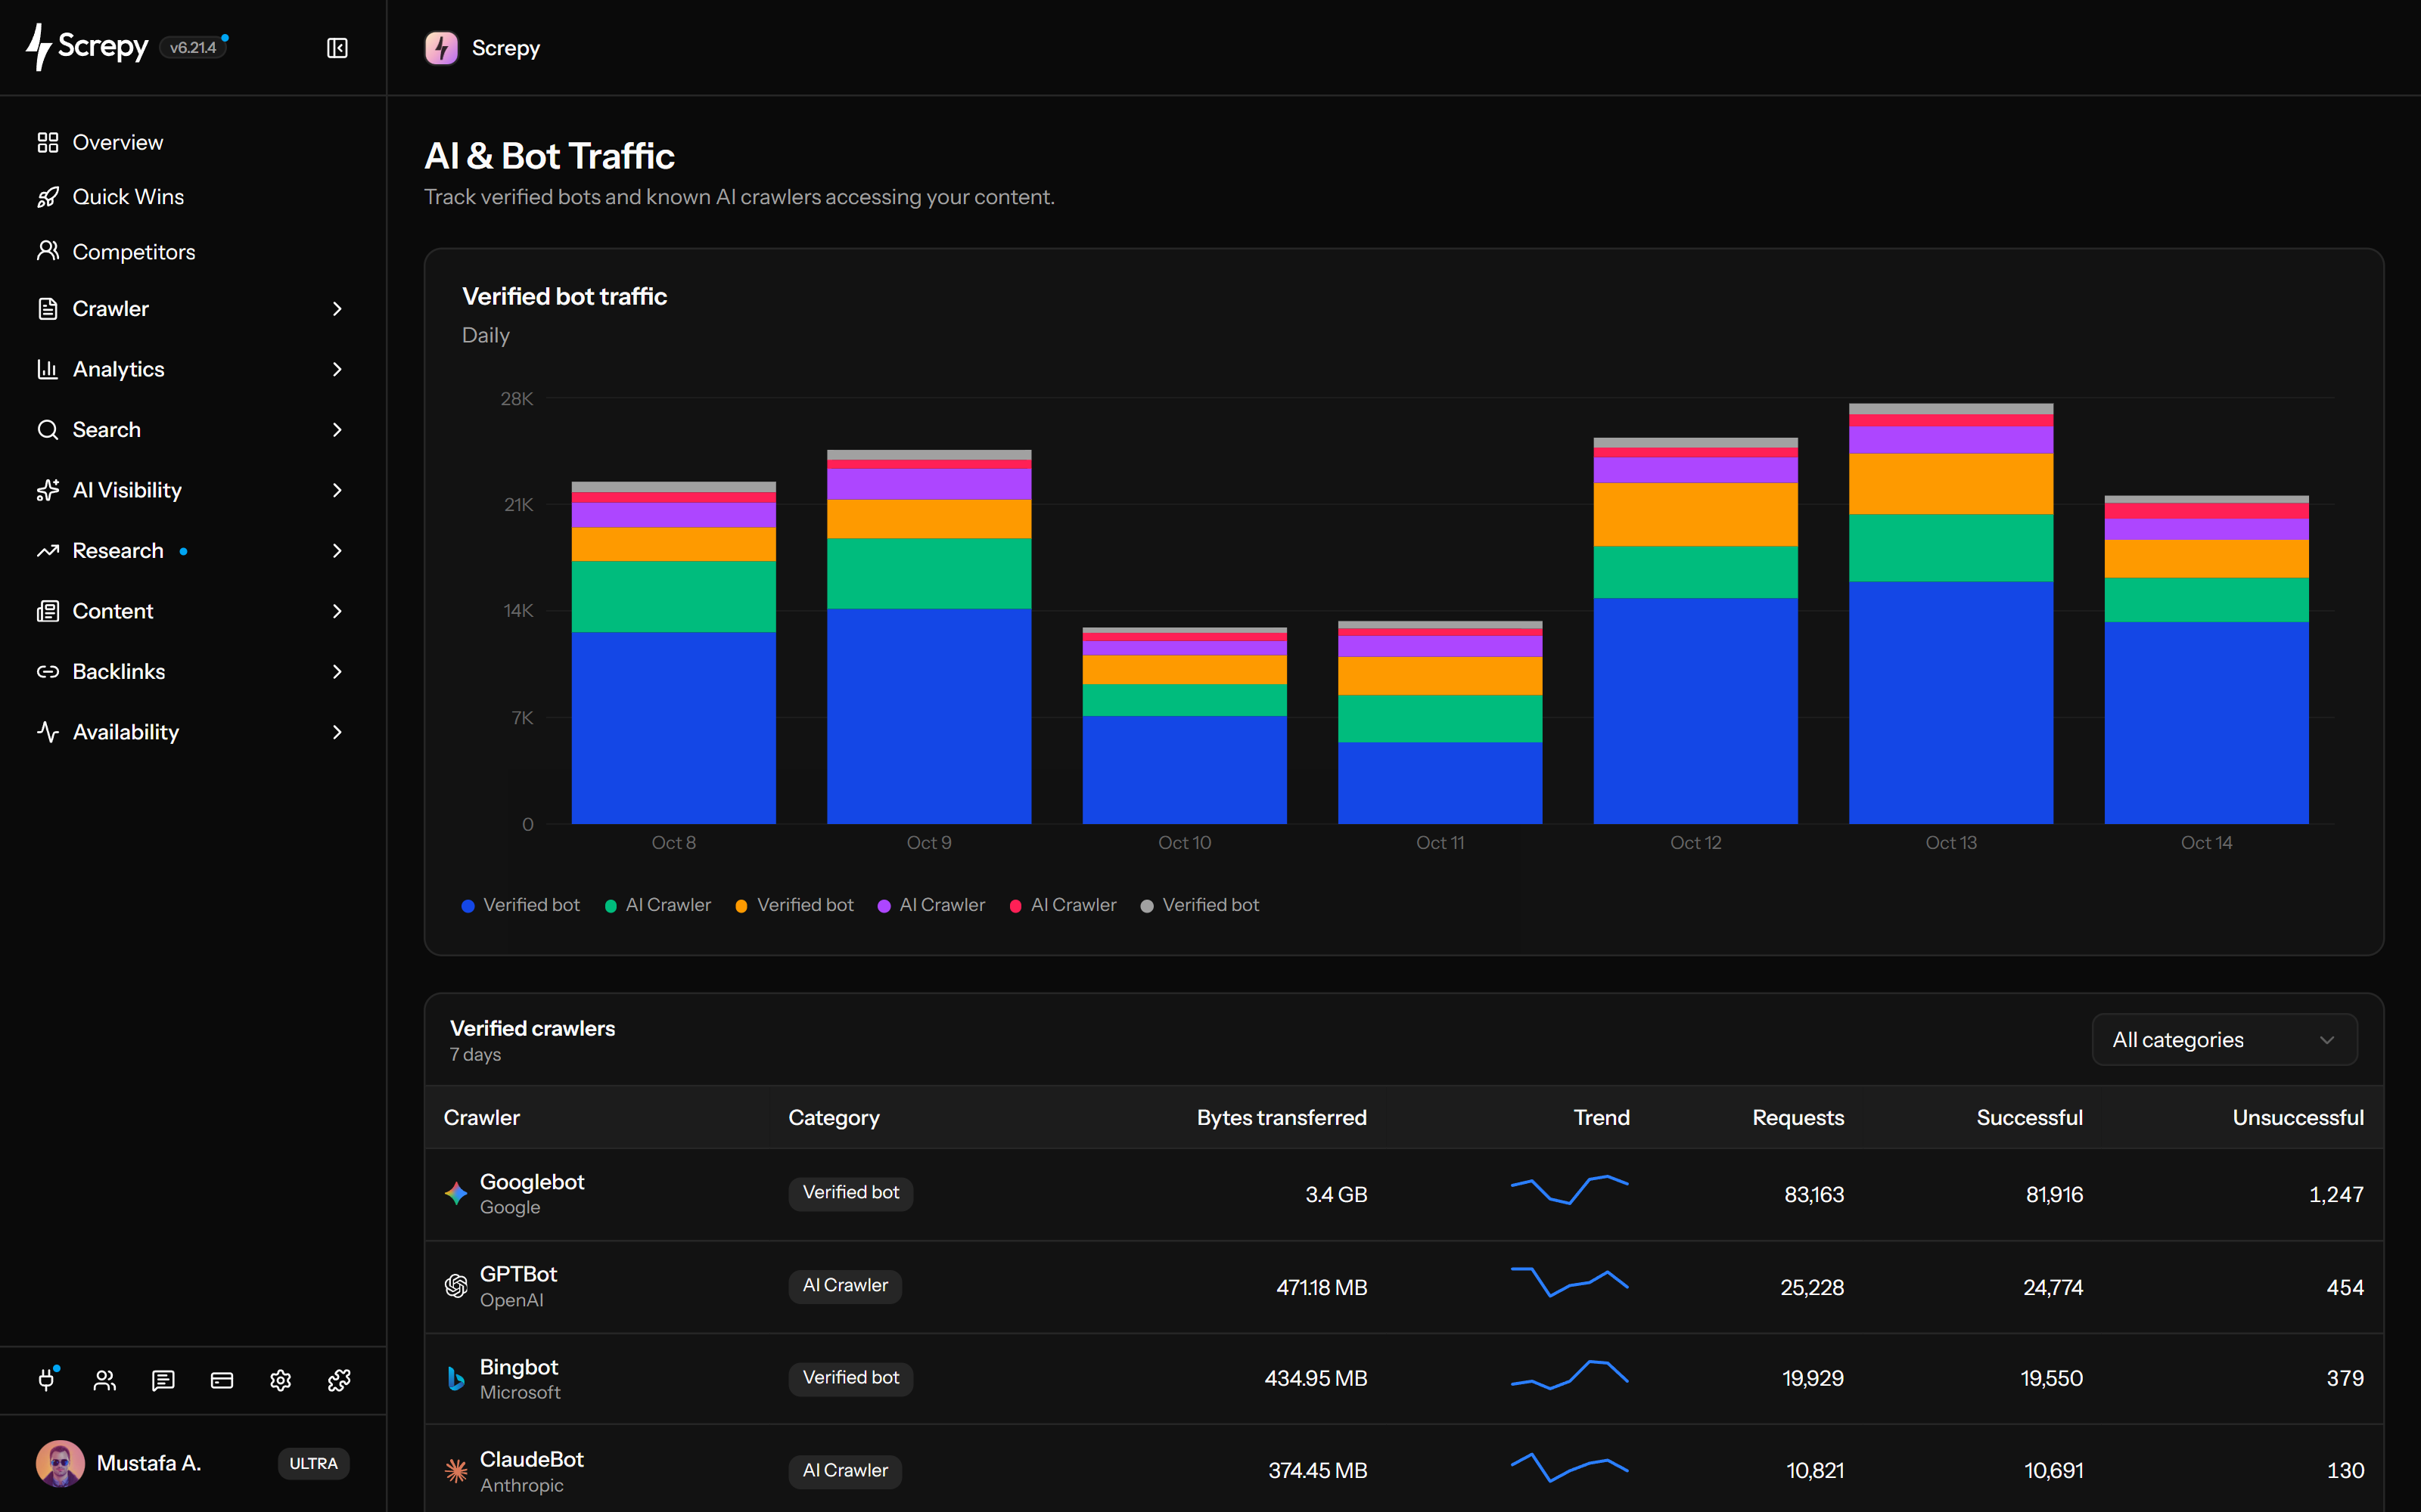Open the All categories dropdown
Screen dimensions: 2421x1512
tap(2224, 1040)
